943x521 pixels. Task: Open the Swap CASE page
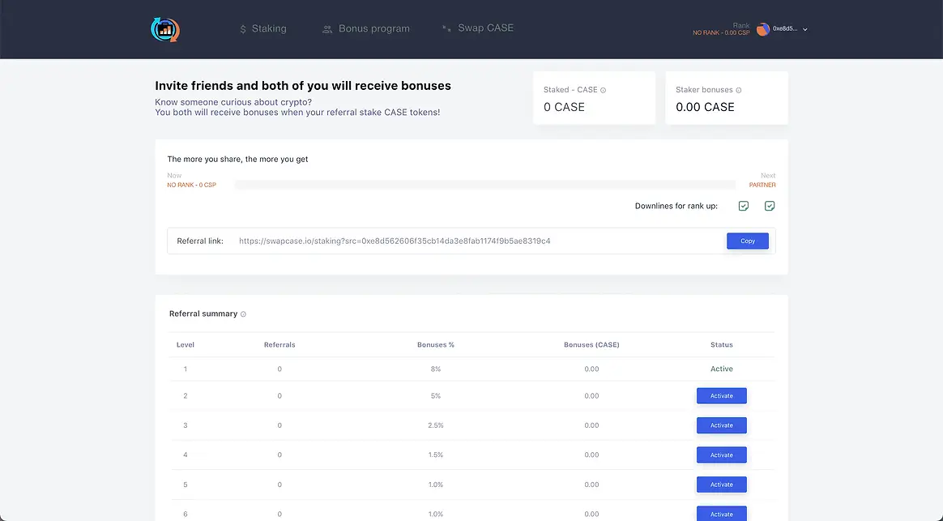pos(485,28)
